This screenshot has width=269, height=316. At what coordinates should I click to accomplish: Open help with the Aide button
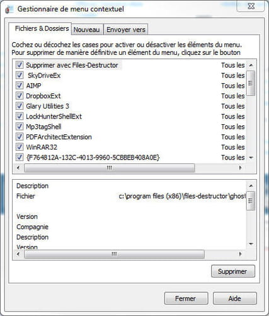[x=235, y=298]
